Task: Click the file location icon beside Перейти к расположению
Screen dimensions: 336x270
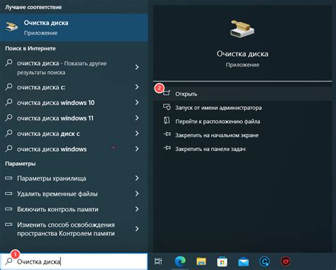Action: 167,120
